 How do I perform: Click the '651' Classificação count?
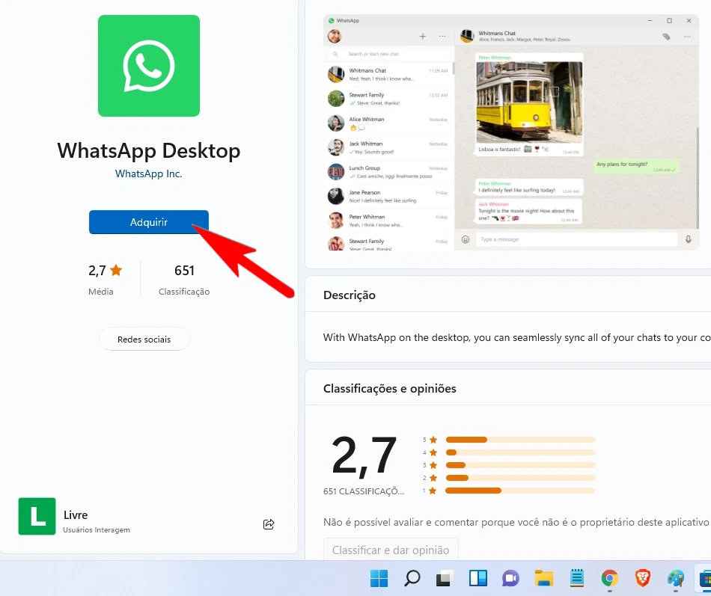(x=184, y=271)
